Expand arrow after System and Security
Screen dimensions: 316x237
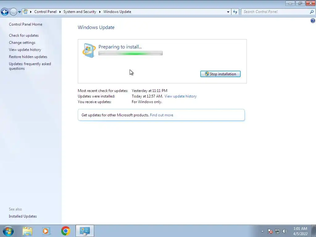(x=100, y=12)
